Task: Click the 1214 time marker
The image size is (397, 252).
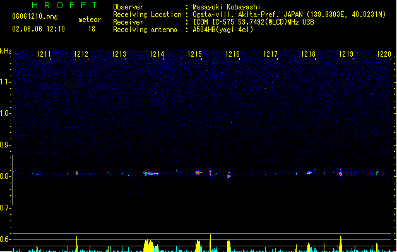Action: tap(157, 54)
